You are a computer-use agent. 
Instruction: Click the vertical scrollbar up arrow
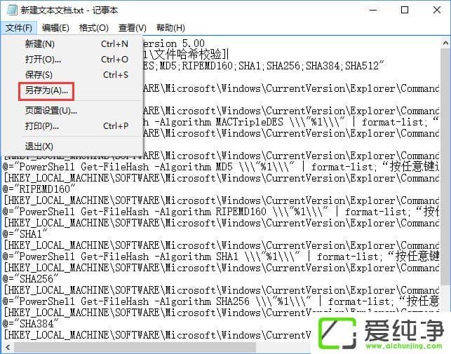(445, 43)
